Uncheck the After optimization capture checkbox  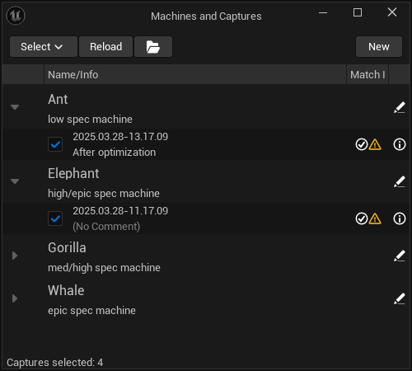tap(55, 144)
